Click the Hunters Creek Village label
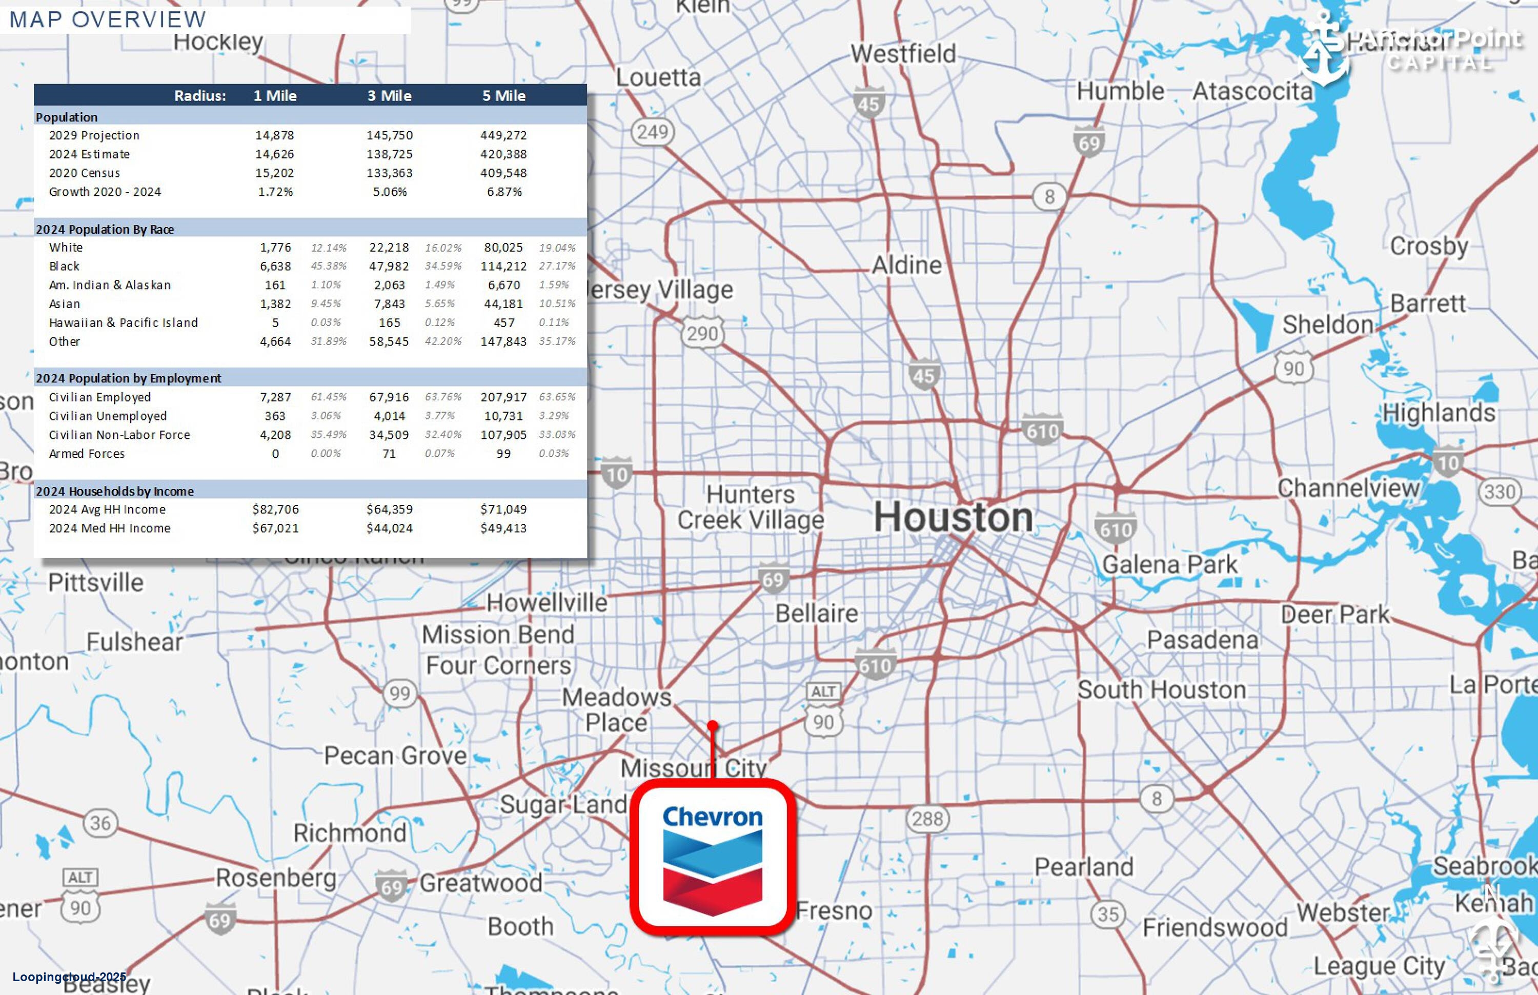This screenshot has height=995, width=1538. [x=750, y=508]
